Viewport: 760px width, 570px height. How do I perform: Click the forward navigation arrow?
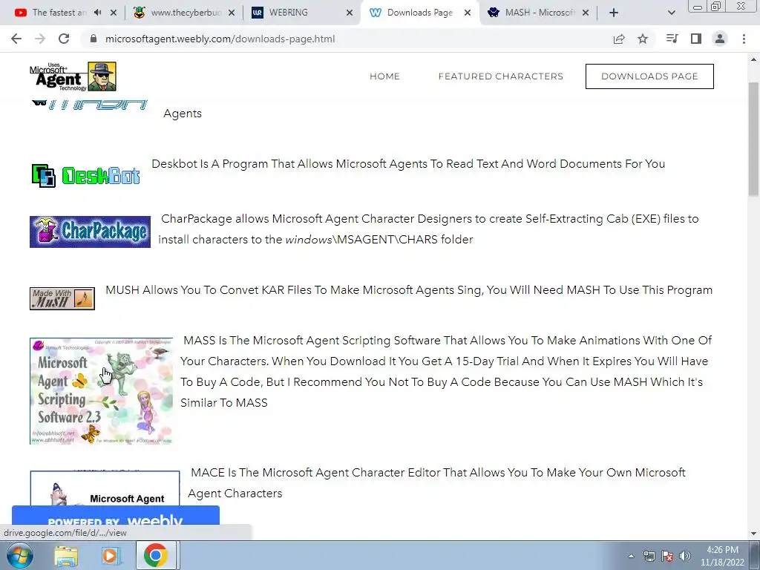click(40, 39)
